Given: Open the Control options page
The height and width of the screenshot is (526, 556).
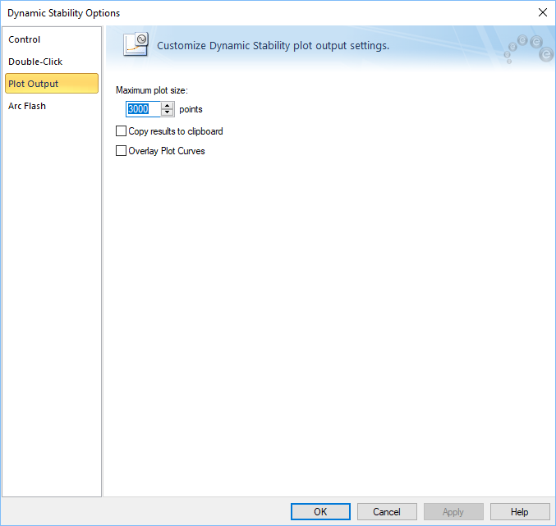Looking at the screenshot, I should point(25,39).
